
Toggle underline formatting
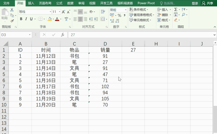click(x=31, y=19)
